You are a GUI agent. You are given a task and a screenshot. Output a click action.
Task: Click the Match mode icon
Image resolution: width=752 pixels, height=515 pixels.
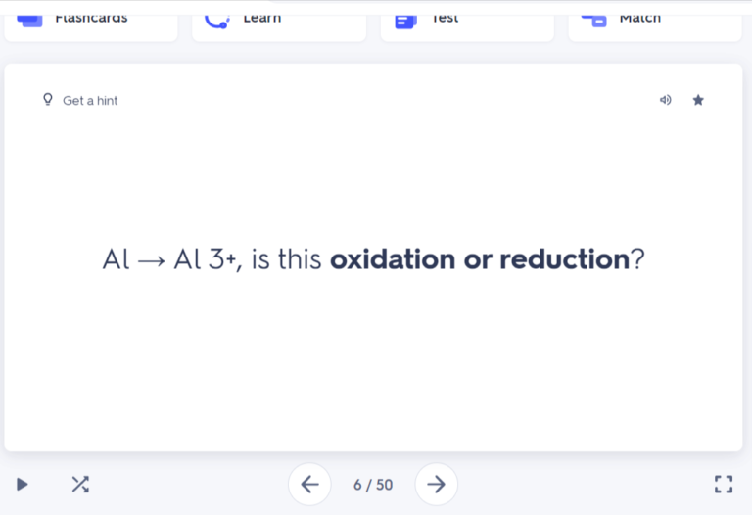tap(593, 19)
